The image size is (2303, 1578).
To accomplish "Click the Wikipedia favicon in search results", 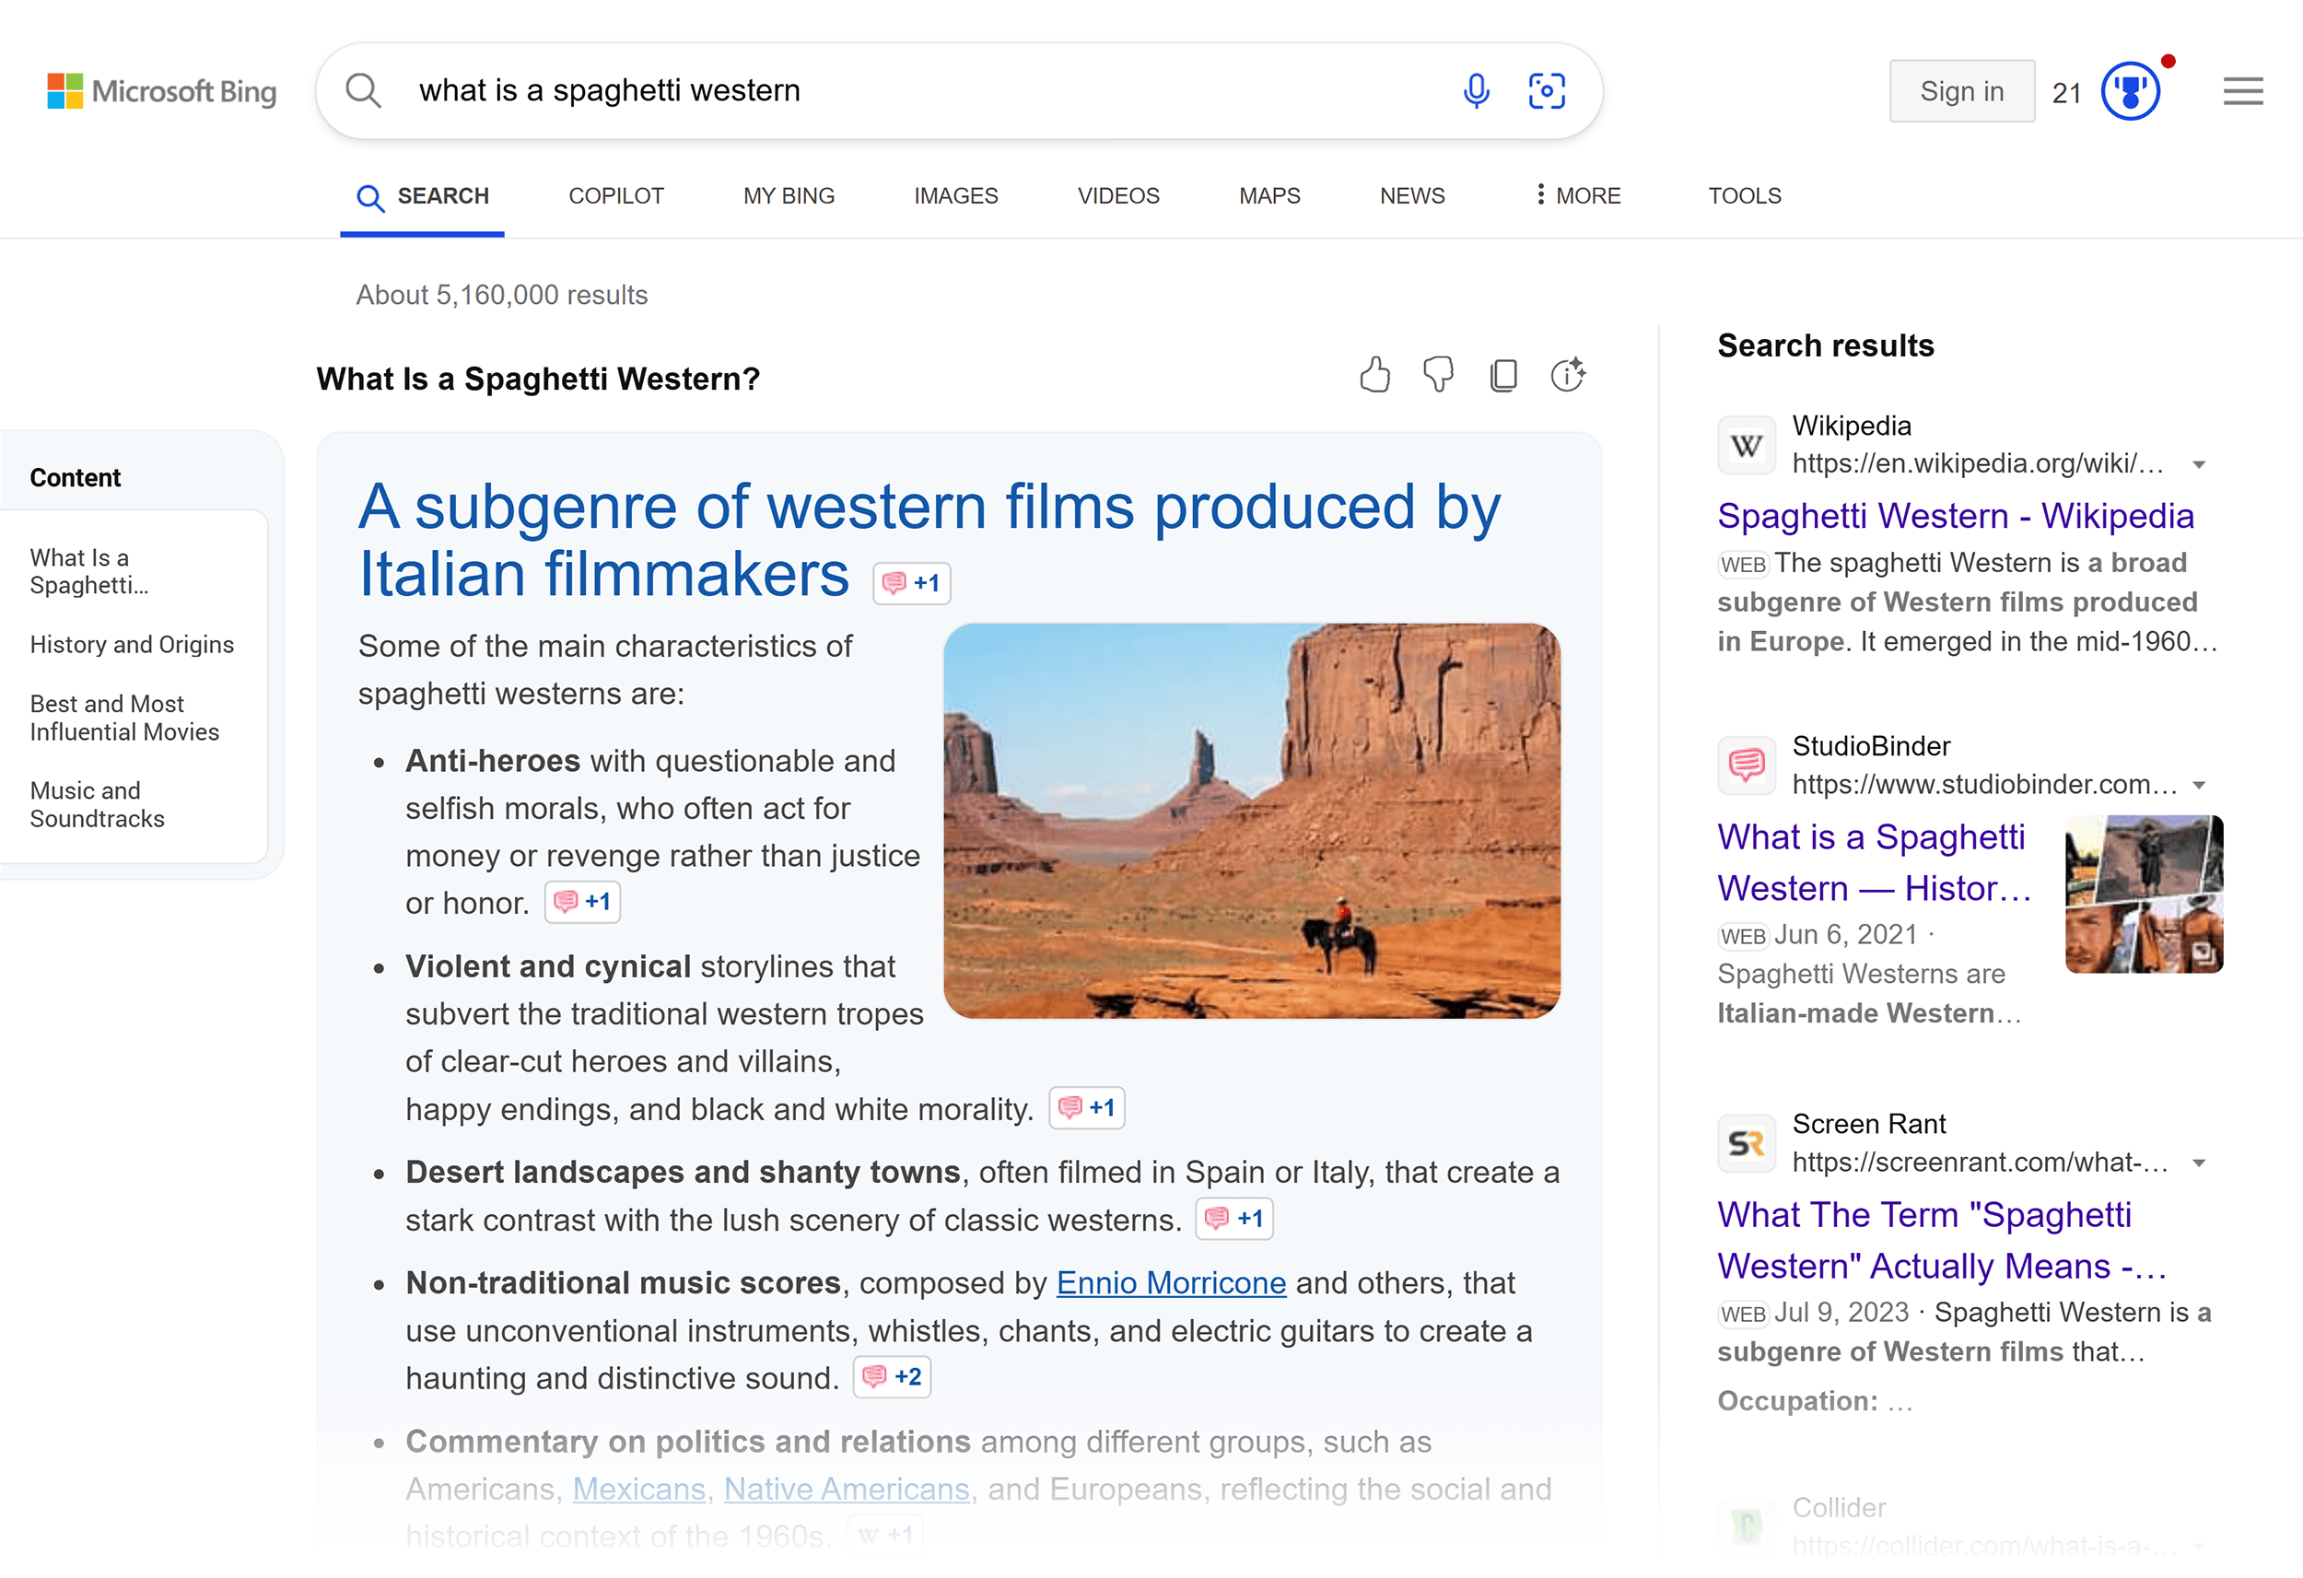I will pos(1746,445).
